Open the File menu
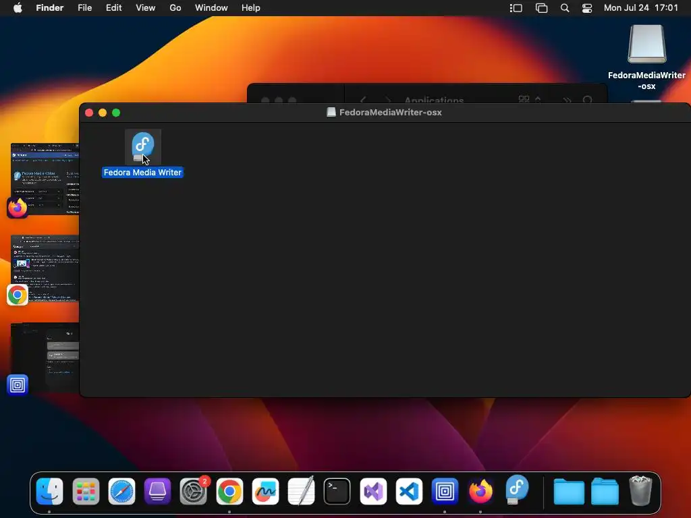691x518 pixels. point(84,8)
